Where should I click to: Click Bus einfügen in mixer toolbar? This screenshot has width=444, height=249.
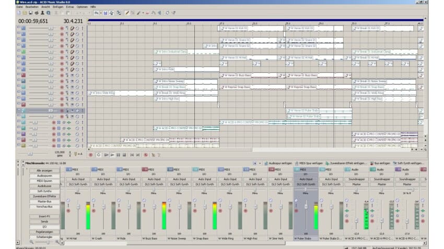pyautogui.click(x=380, y=163)
